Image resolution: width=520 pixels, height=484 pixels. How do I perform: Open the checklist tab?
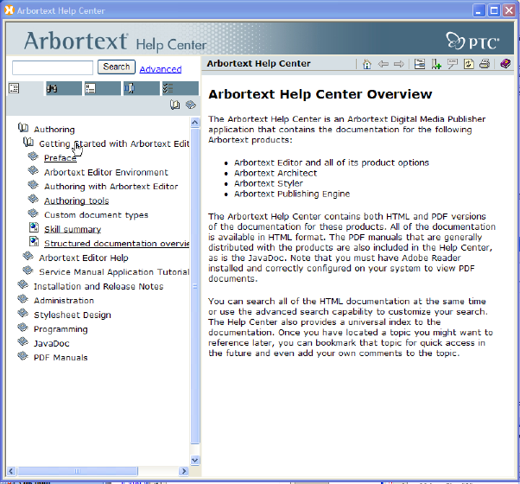tap(180, 88)
